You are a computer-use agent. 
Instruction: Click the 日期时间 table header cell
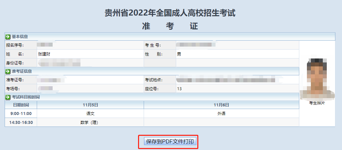pyautogui.click(x=21, y=105)
